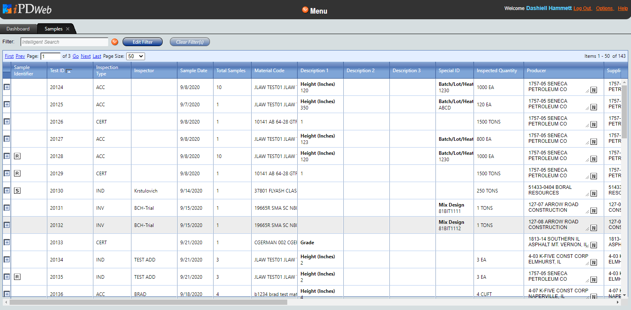Click the R marker on sample 20135
The width and height of the screenshot is (631, 310).
(x=17, y=277)
